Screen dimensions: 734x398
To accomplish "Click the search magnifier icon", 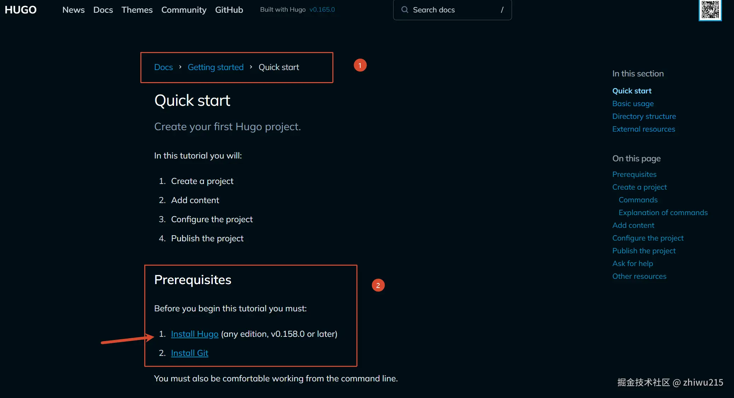I will pos(405,10).
